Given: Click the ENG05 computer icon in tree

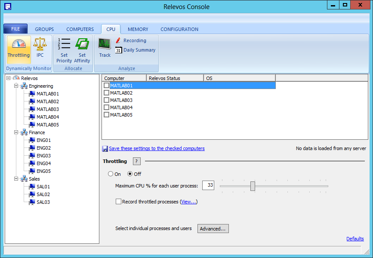Looking at the screenshot, I should point(32,171).
